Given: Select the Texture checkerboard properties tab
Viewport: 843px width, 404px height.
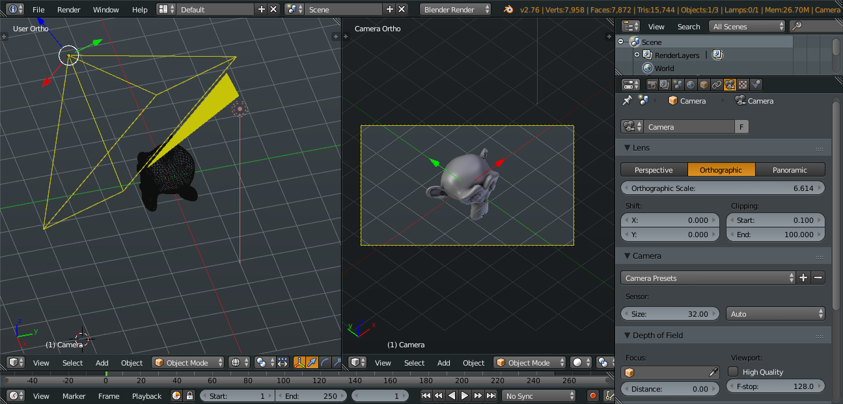Looking at the screenshot, I should coord(743,85).
